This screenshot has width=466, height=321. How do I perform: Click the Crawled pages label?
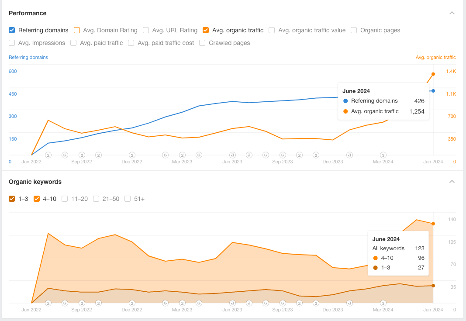pos(229,43)
